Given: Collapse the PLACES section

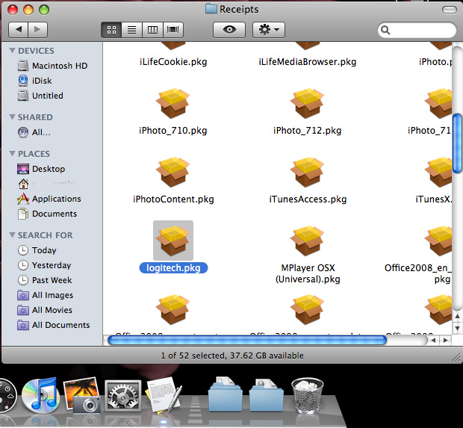Looking at the screenshot, I should pos(13,154).
